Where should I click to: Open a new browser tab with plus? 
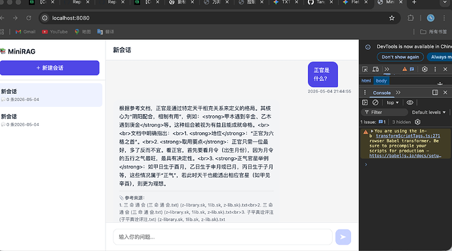[414, 3]
